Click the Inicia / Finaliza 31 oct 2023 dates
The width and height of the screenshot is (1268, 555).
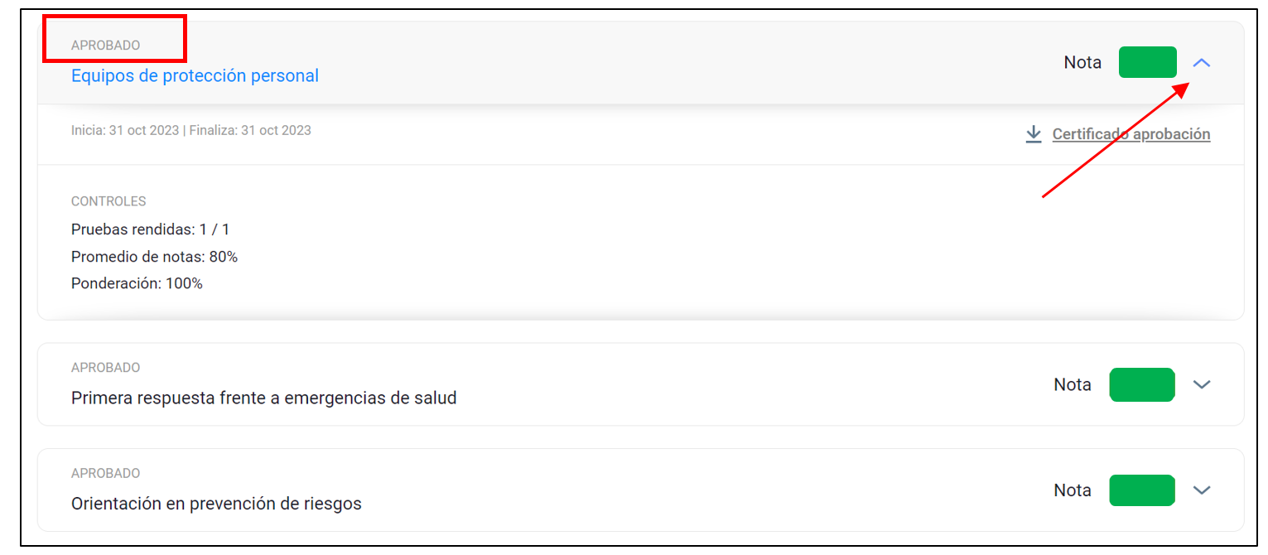(x=191, y=130)
